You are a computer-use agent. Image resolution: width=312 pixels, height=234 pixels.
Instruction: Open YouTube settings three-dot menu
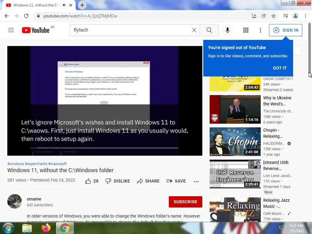pyautogui.click(x=260, y=30)
